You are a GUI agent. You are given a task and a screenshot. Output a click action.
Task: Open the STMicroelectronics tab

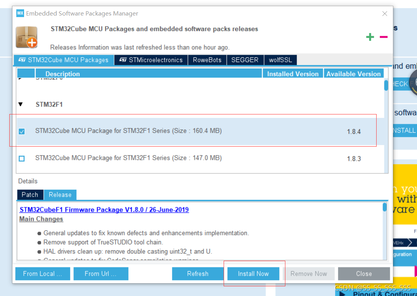pyautogui.click(x=151, y=60)
